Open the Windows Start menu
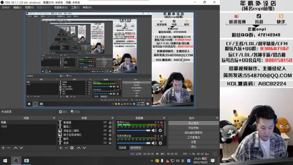Viewport: 293px width, 165px height. coord(5,161)
